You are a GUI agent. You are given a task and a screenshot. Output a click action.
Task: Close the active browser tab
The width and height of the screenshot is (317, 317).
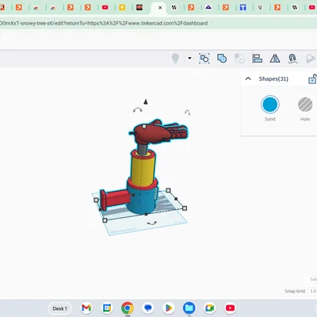click(x=160, y=8)
